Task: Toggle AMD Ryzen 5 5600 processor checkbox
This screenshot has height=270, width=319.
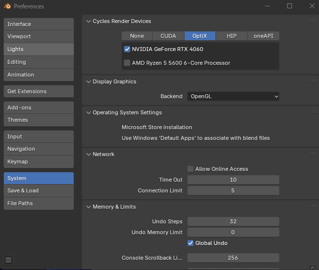Action: pos(127,63)
